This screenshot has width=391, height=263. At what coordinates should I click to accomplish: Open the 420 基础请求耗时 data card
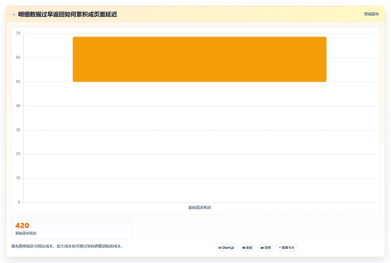click(x=72, y=228)
